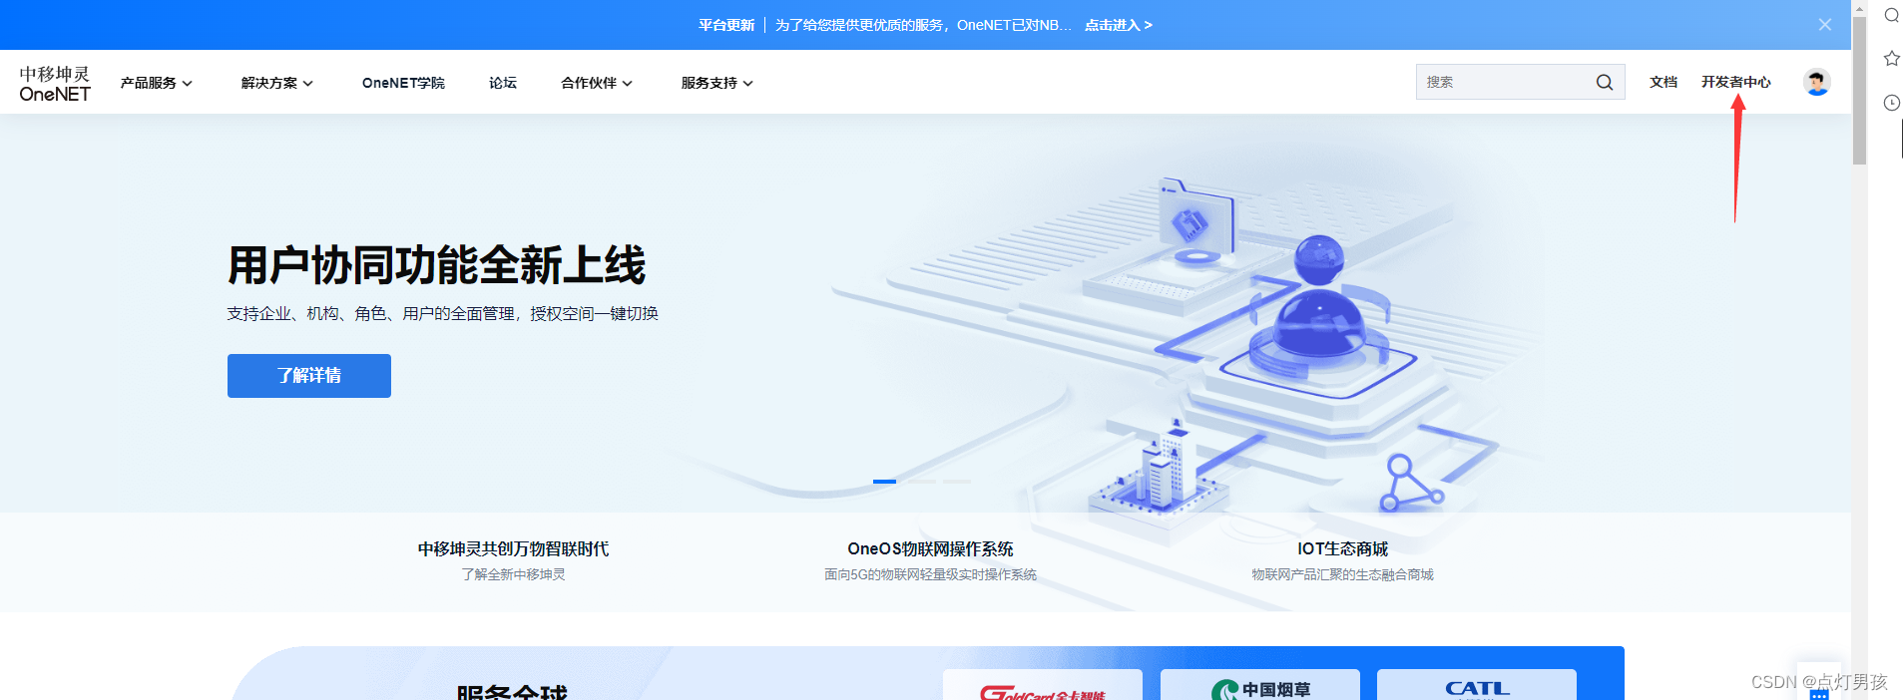The image size is (1903, 700).
Task: Open the OneNET学院 menu item
Action: point(403,83)
